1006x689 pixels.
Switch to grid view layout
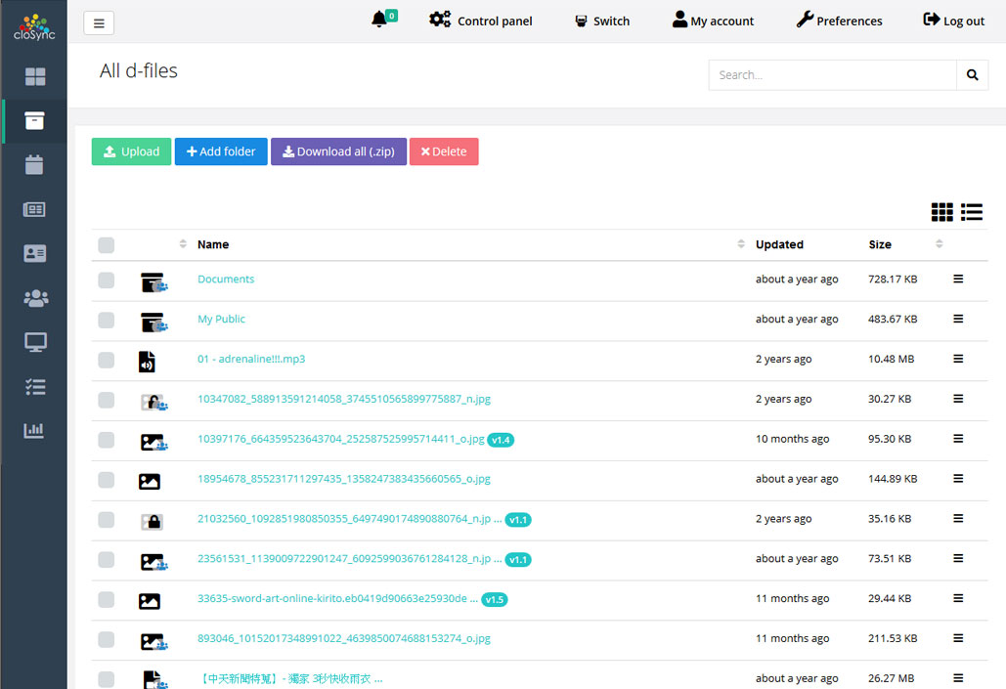(941, 212)
